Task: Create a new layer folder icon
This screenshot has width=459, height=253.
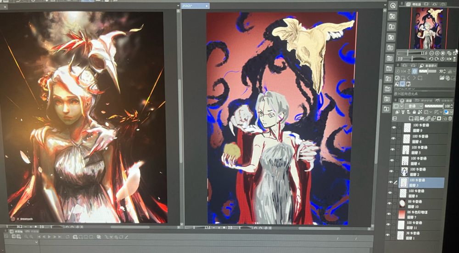Action: tap(422, 118)
